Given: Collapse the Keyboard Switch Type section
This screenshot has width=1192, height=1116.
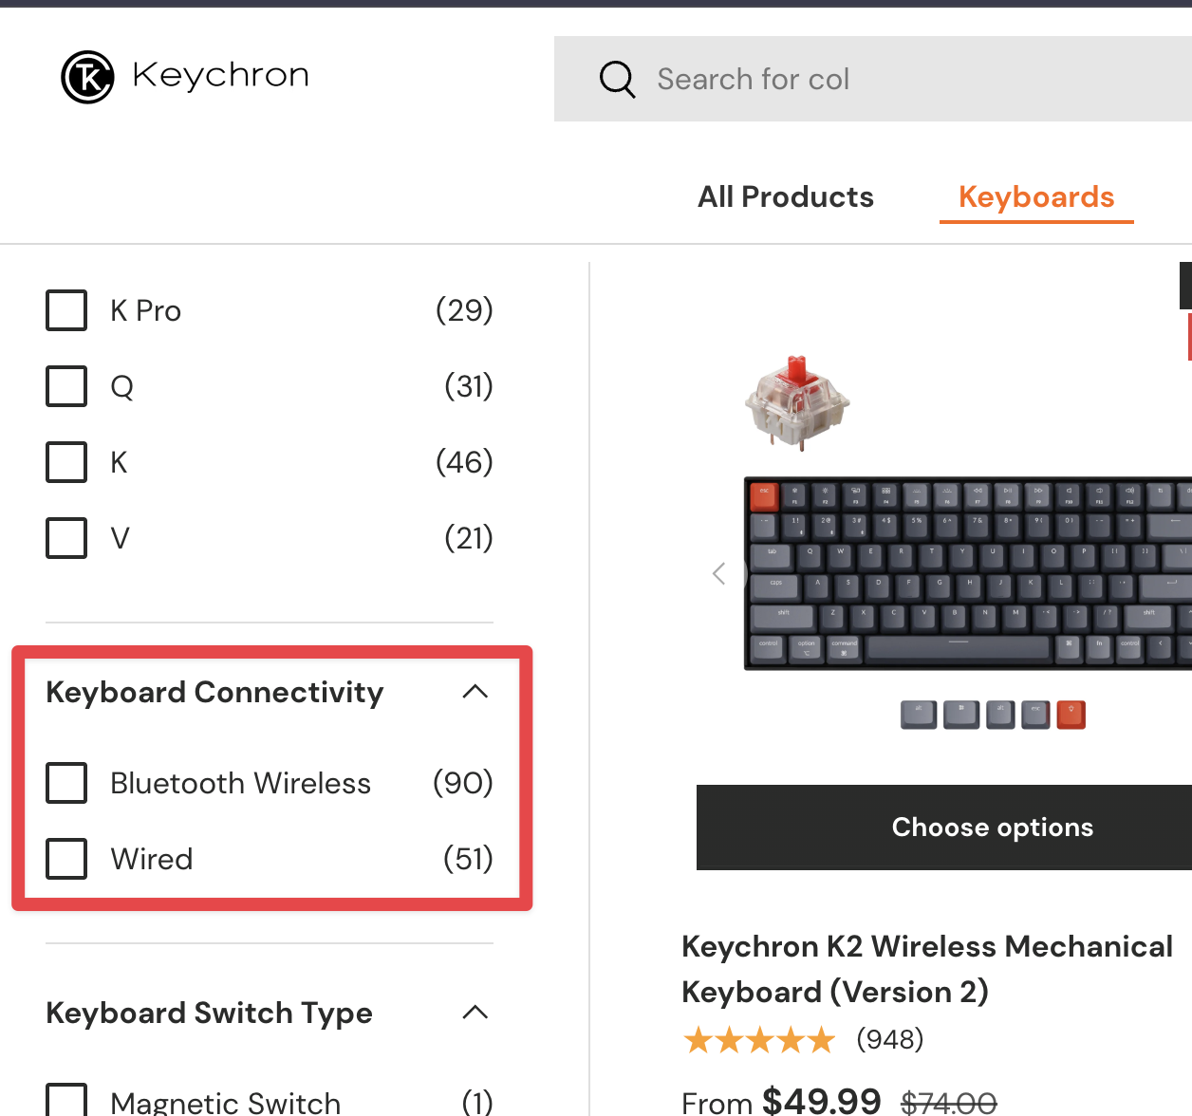Looking at the screenshot, I should 475,1013.
